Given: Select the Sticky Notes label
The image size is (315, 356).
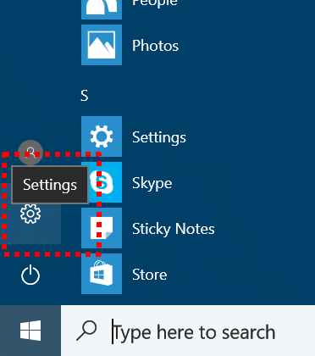Looking at the screenshot, I should (x=174, y=229).
